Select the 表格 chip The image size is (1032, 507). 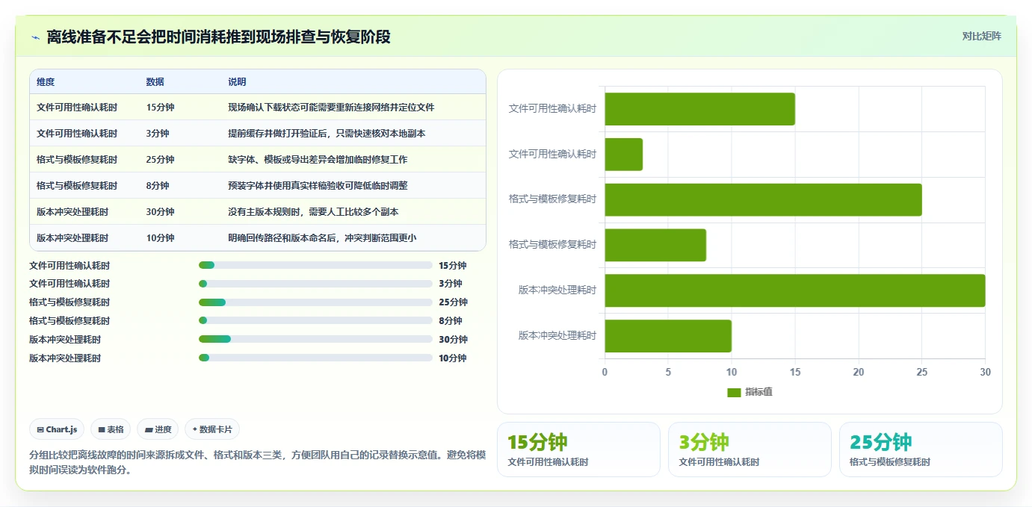pos(111,429)
